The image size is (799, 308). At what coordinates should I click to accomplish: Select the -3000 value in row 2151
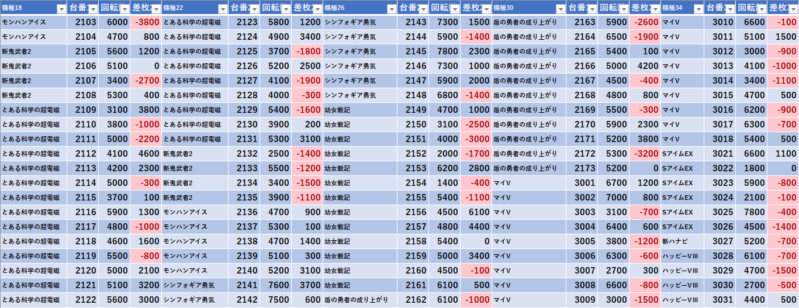[x=476, y=139]
